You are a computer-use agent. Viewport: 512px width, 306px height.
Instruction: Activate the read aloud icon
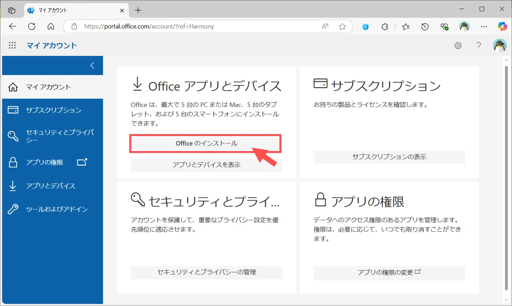[x=325, y=27]
